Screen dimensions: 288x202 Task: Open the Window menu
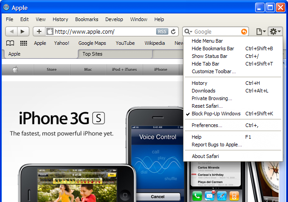point(139,19)
